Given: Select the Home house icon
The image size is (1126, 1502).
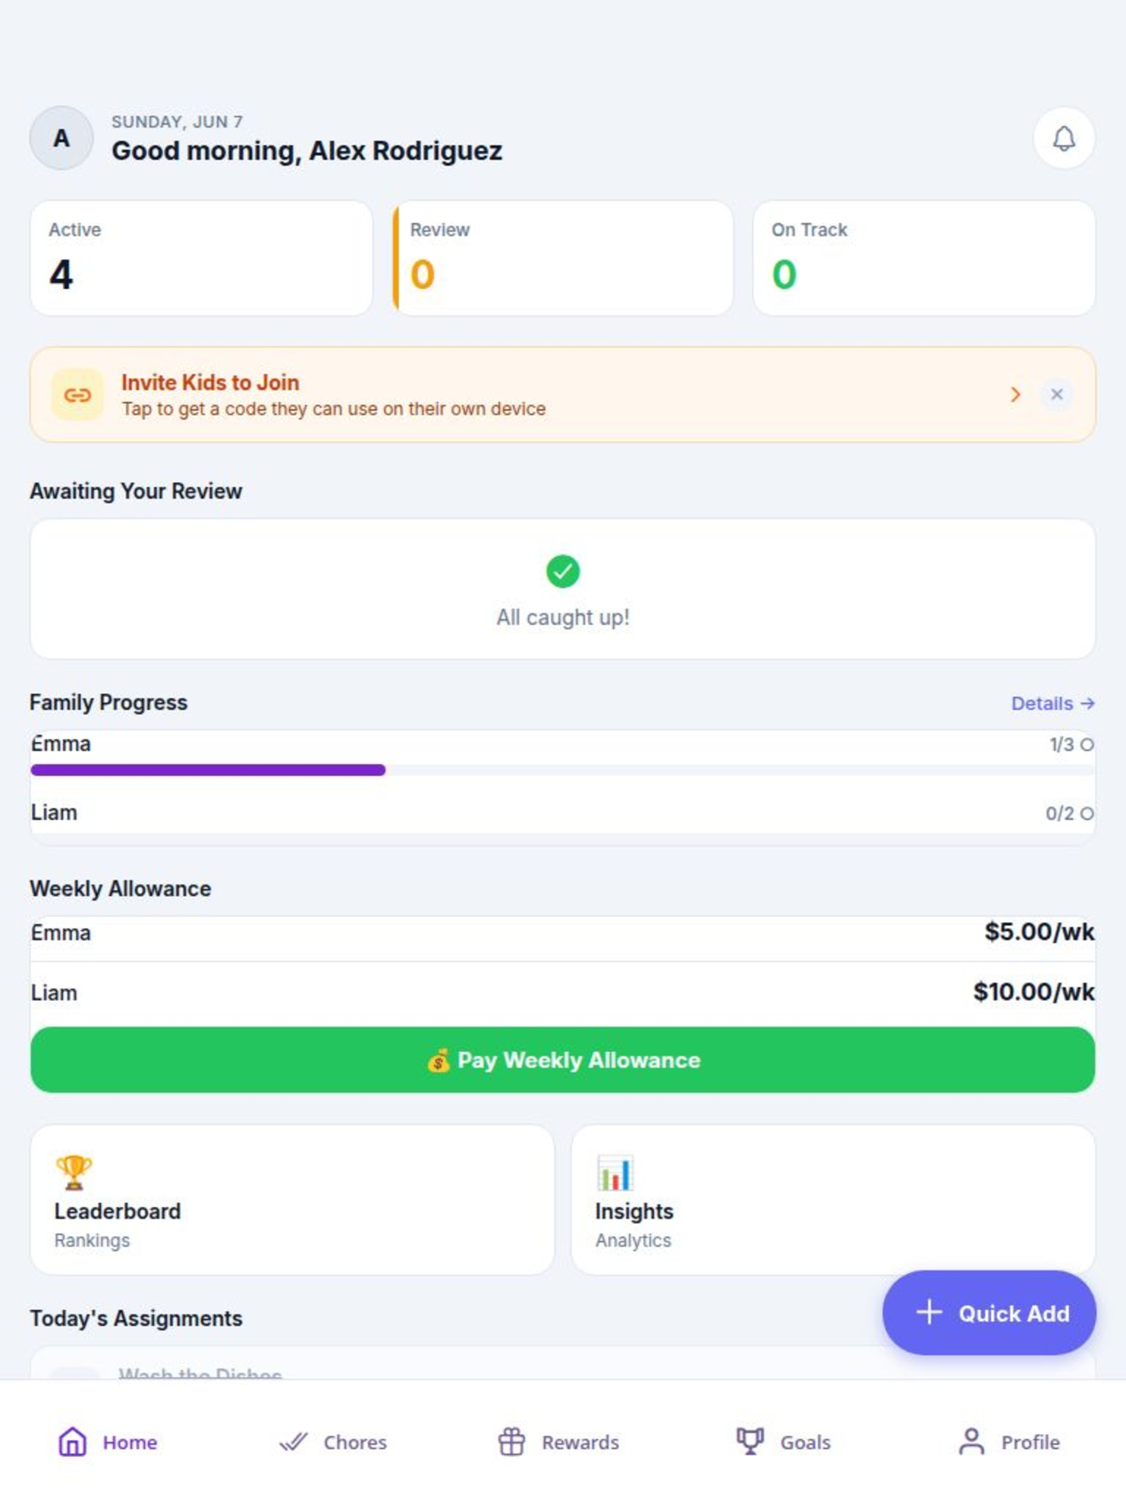Looking at the screenshot, I should (73, 1441).
